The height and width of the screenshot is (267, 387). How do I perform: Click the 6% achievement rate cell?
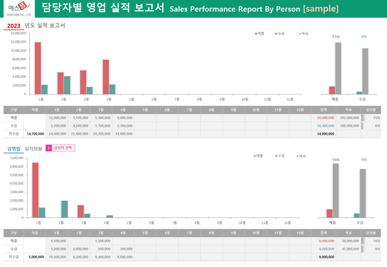pos(371,126)
